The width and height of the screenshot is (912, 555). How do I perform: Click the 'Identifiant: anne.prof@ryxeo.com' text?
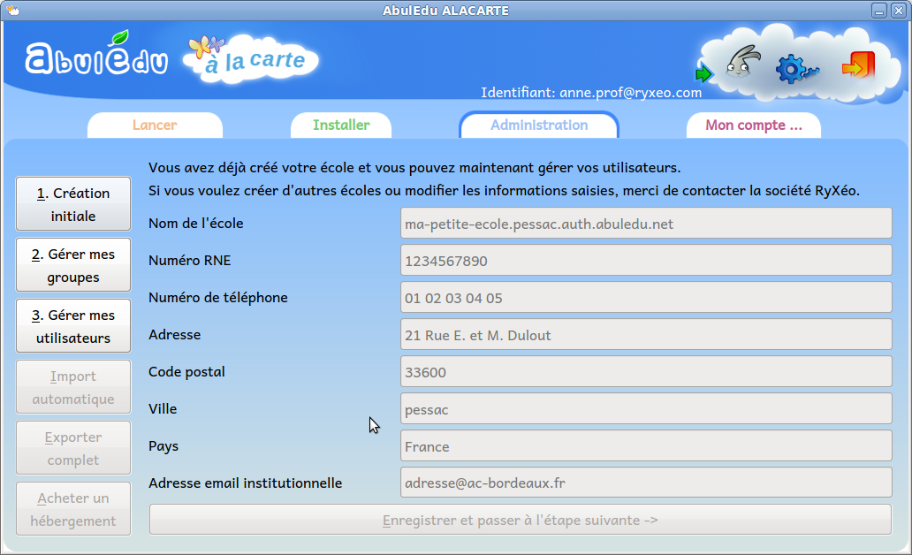click(x=591, y=93)
